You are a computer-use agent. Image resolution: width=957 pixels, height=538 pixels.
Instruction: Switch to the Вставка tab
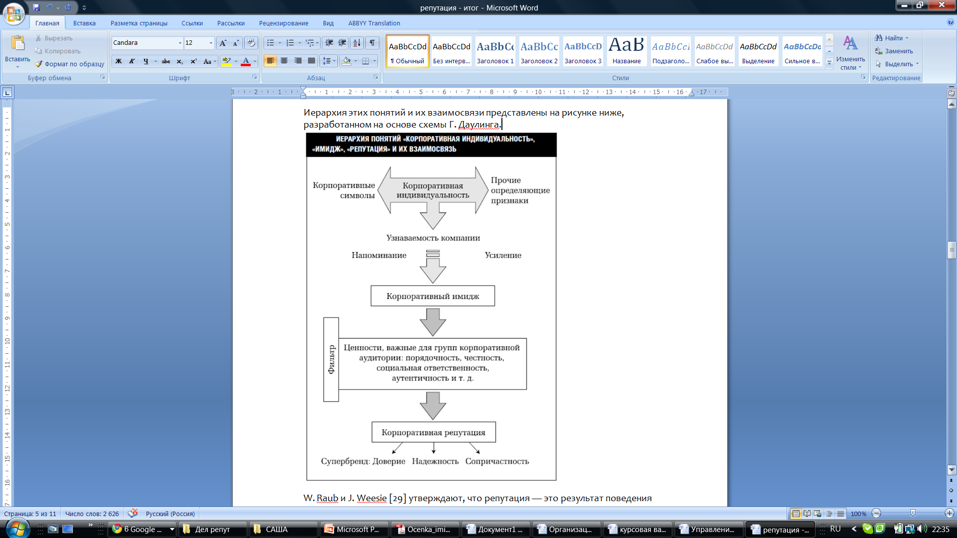[84, 23]
